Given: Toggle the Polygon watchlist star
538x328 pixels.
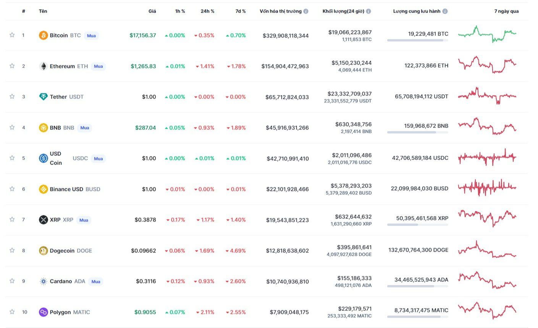Looking at the screenshot, I should pos(12,312).
